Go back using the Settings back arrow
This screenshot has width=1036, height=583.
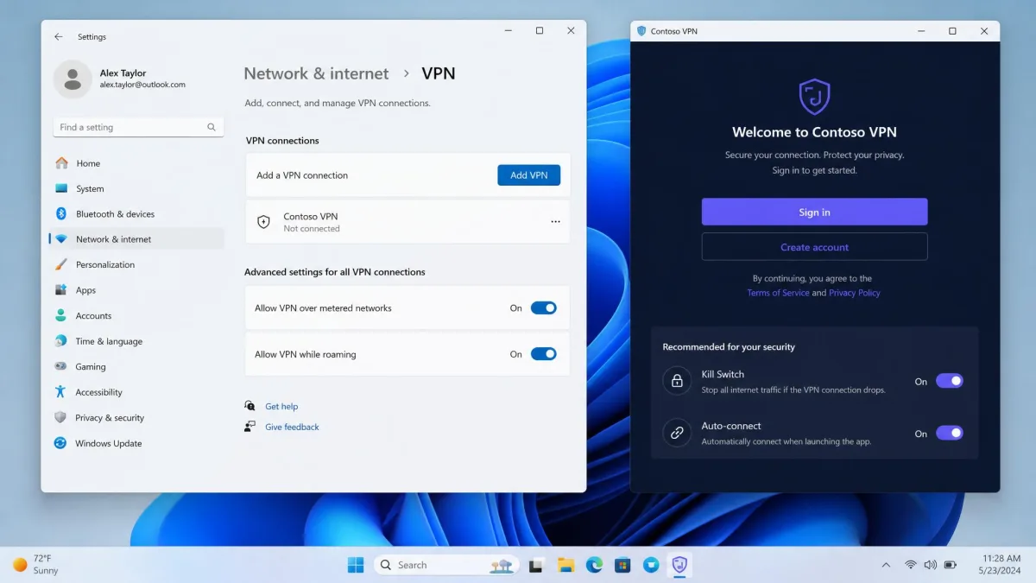coord(58,37)
